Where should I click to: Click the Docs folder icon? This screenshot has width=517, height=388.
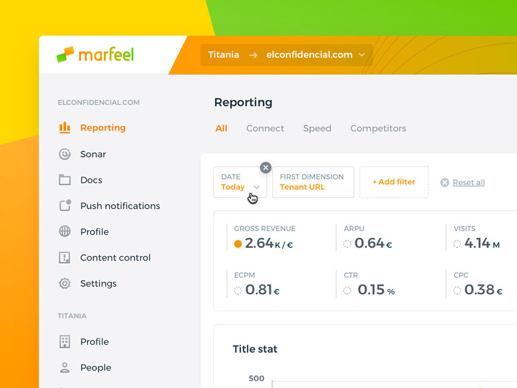coord(65,180)
